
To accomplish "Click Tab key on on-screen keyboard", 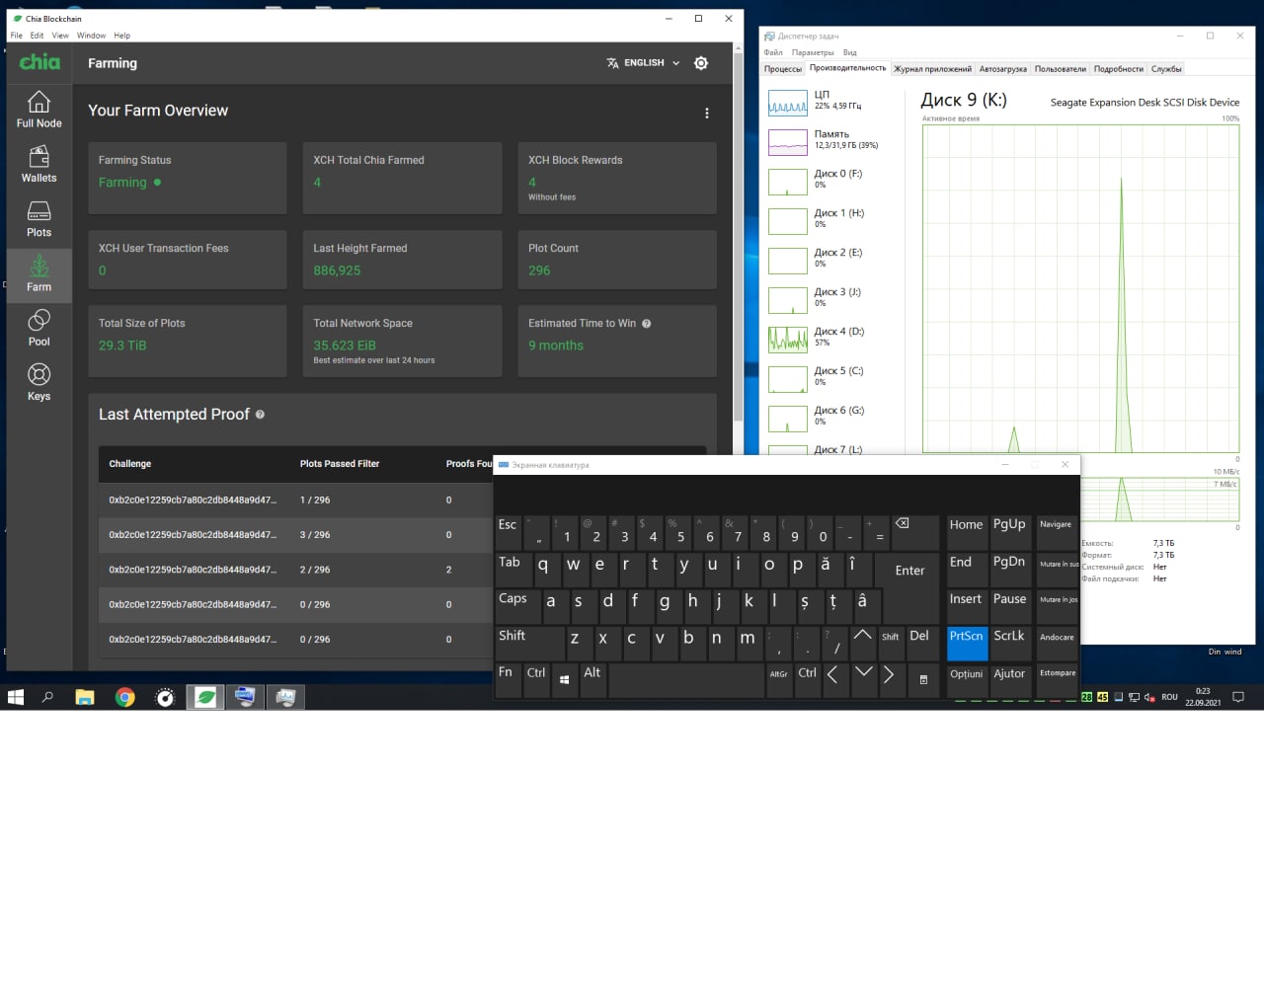I will (513, 571).
